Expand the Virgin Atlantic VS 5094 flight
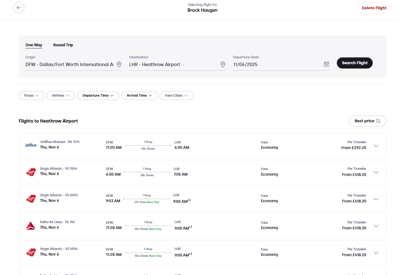399x275 pixels. coord(376,253)
